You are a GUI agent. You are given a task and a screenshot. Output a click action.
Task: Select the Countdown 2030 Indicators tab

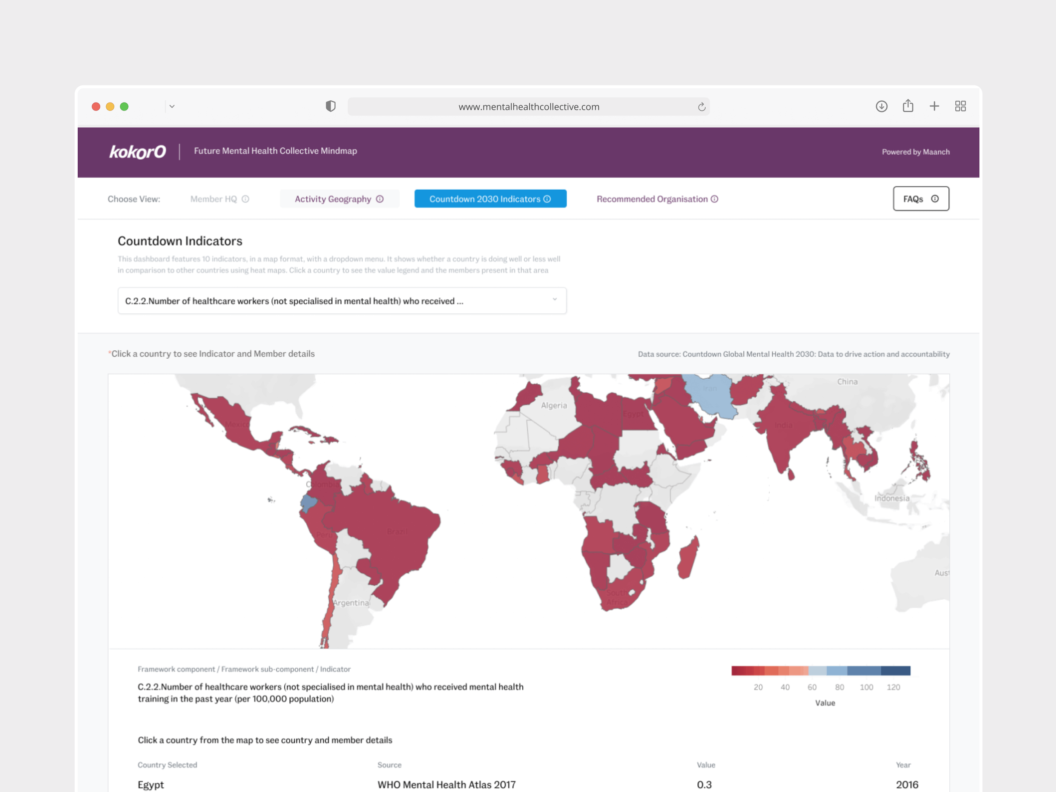click(x=490, y=199)
